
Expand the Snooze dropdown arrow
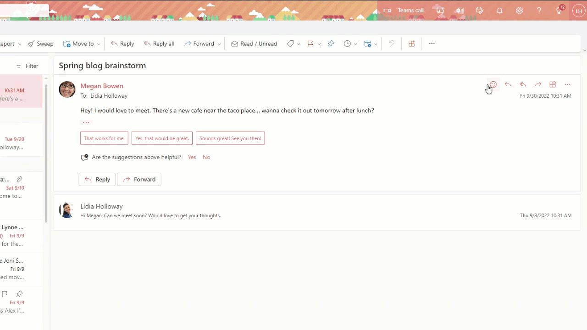(355, 44)
